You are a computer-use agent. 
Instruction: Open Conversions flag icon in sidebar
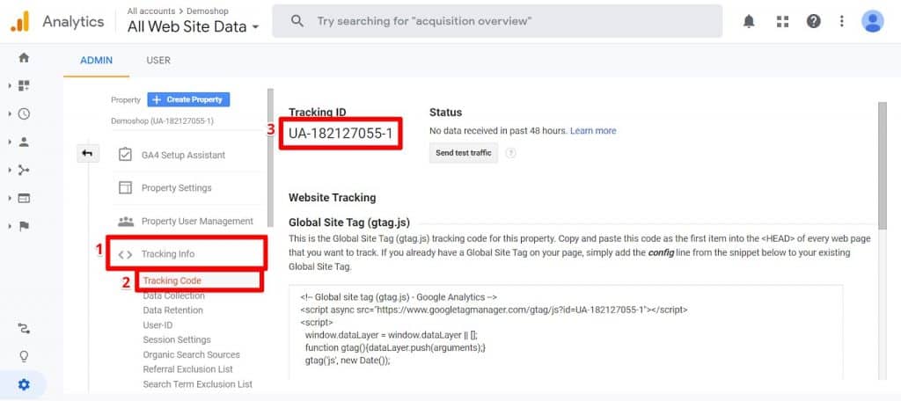(x=24, y=226)
